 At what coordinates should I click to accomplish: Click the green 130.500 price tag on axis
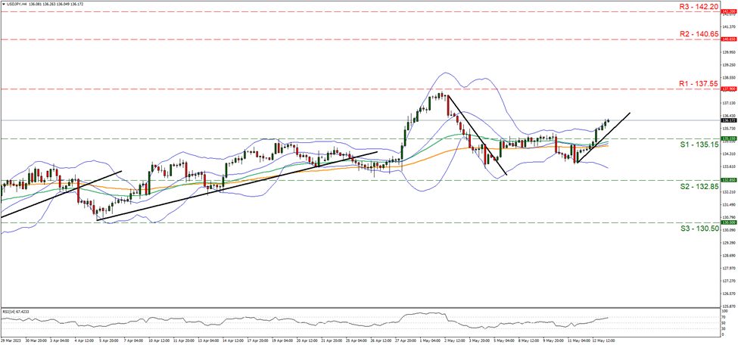[x=728, y=223]
